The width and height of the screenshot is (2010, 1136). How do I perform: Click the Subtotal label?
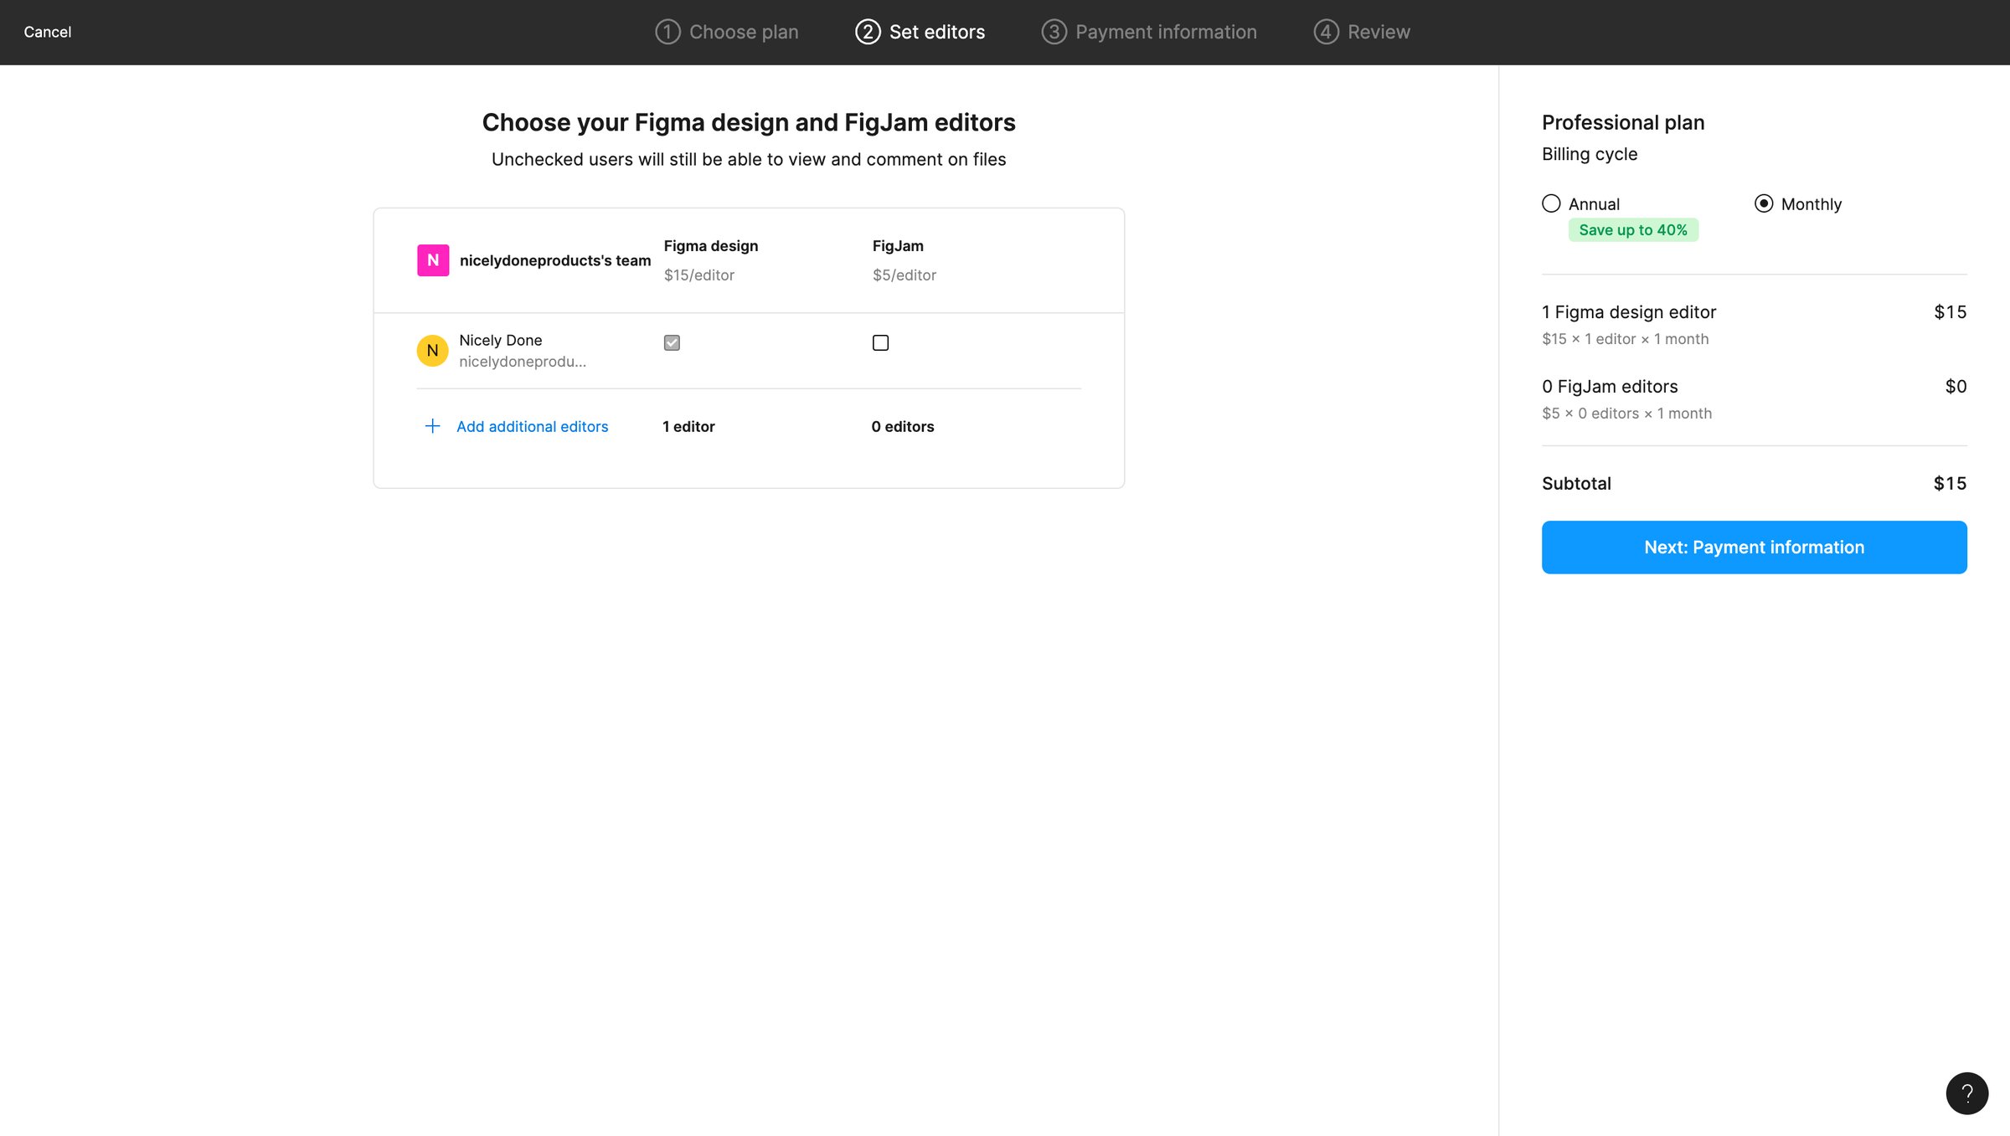click(1576, 484)
